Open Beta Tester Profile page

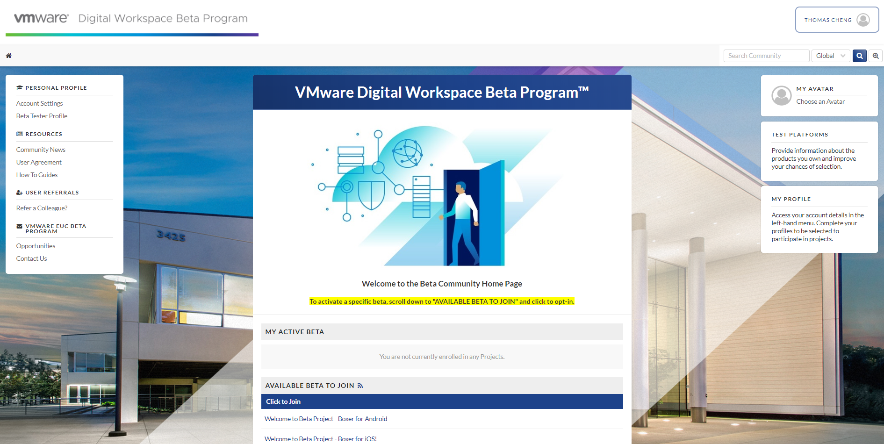pos(42,116)
